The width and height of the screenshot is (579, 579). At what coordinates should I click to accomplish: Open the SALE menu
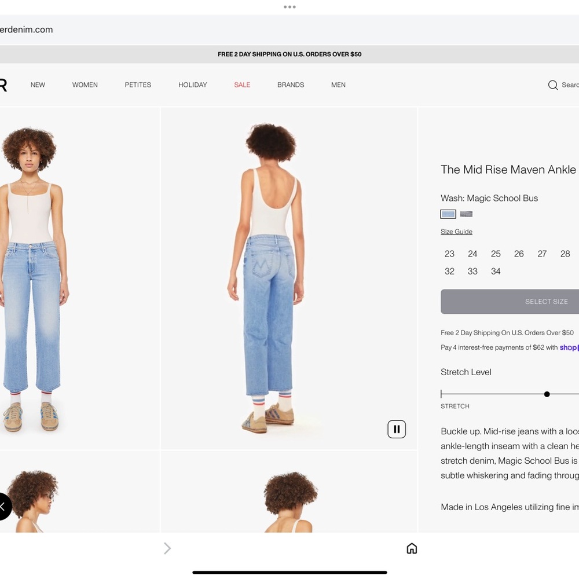point(242,85)
